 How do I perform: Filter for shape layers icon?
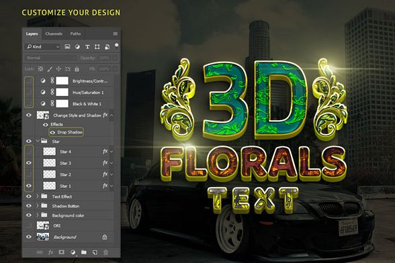pyautogui.click(x=97, y=47)
